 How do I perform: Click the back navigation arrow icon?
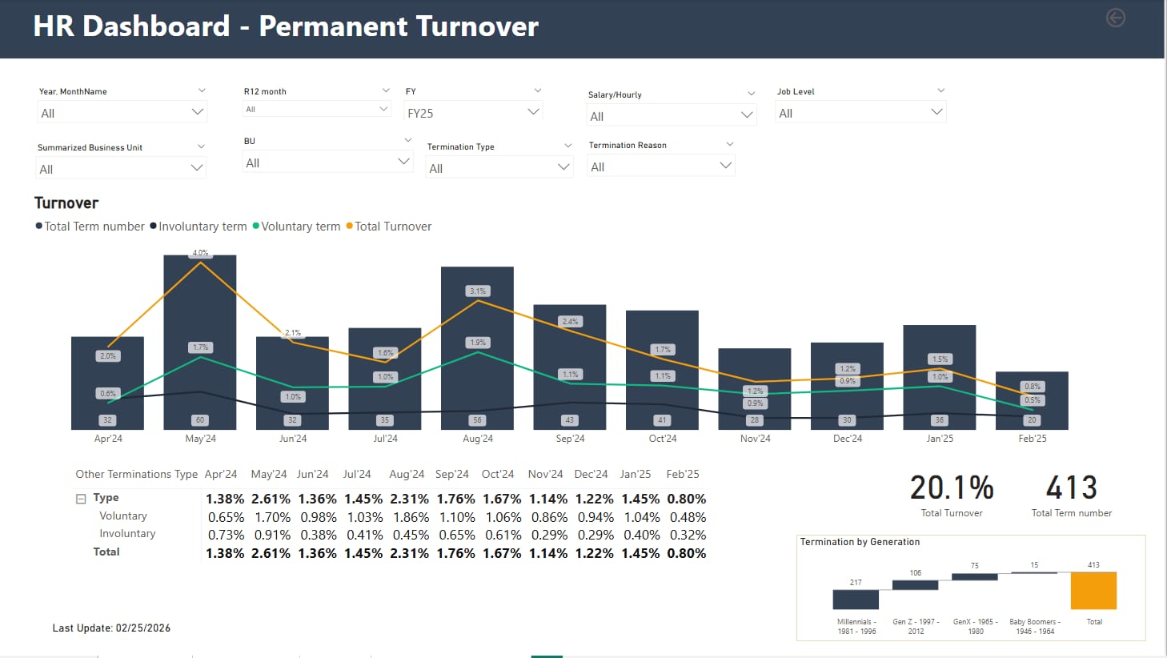click(x=1115, y=18)
